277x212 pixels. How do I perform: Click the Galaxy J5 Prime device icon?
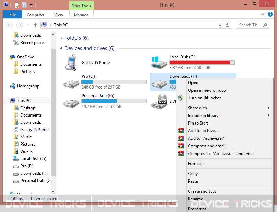point(71,63)
